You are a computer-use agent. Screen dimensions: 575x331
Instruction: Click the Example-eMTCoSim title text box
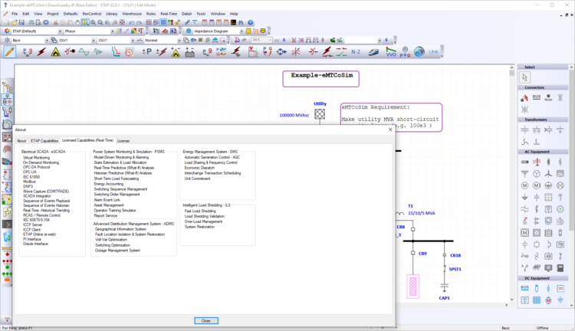click(320, 78)
